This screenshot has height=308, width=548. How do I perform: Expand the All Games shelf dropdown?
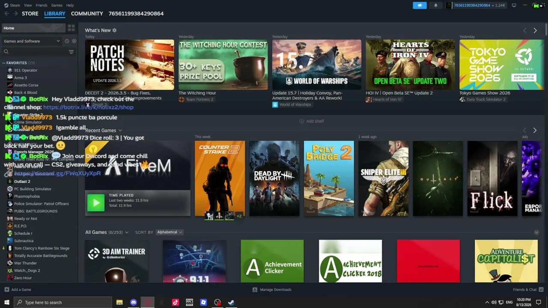click(126, 232)
